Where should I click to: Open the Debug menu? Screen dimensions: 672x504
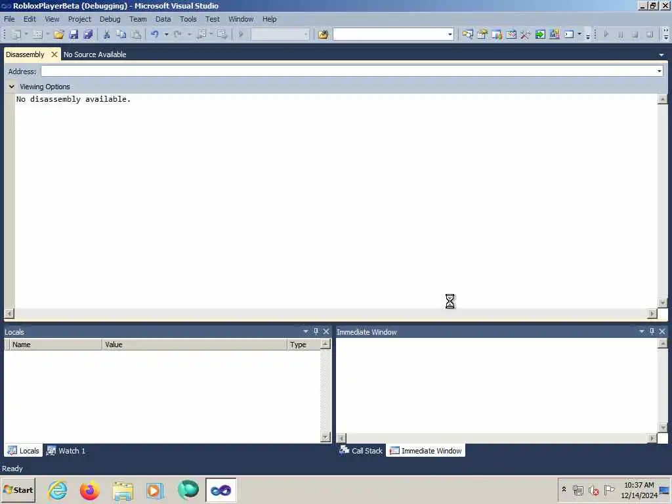tap(110, 19)
